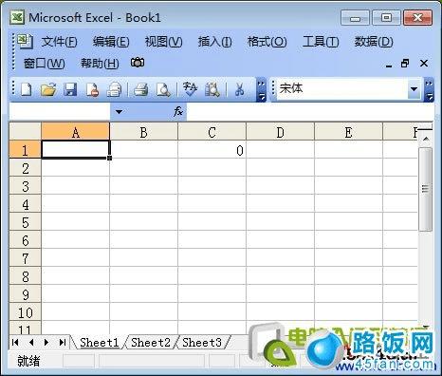Go to first sheet tab arrow
The image size is (442, 376).
tap(15, 342)
